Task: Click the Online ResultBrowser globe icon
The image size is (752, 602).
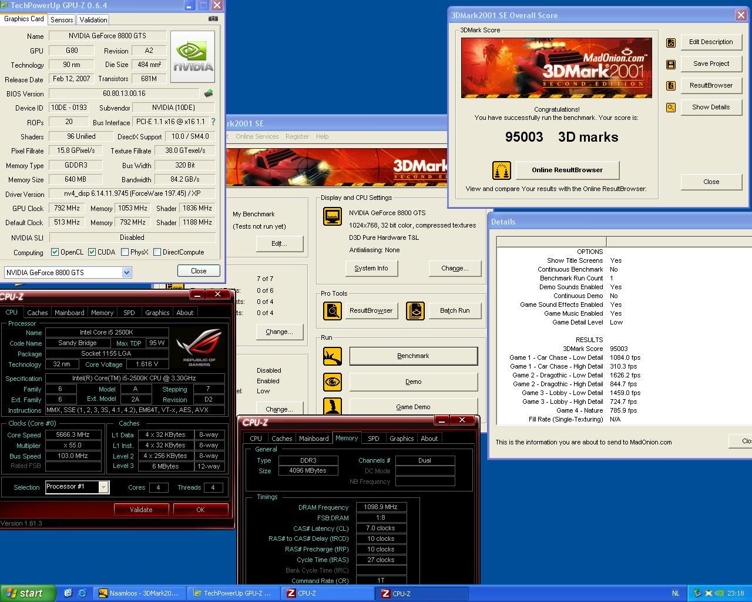Action: pos(501,170)
